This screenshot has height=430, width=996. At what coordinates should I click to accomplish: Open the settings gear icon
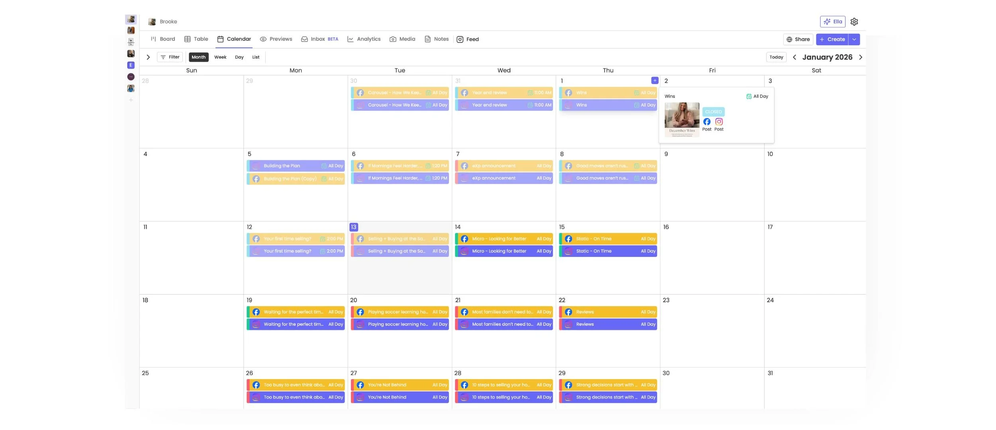854,21
